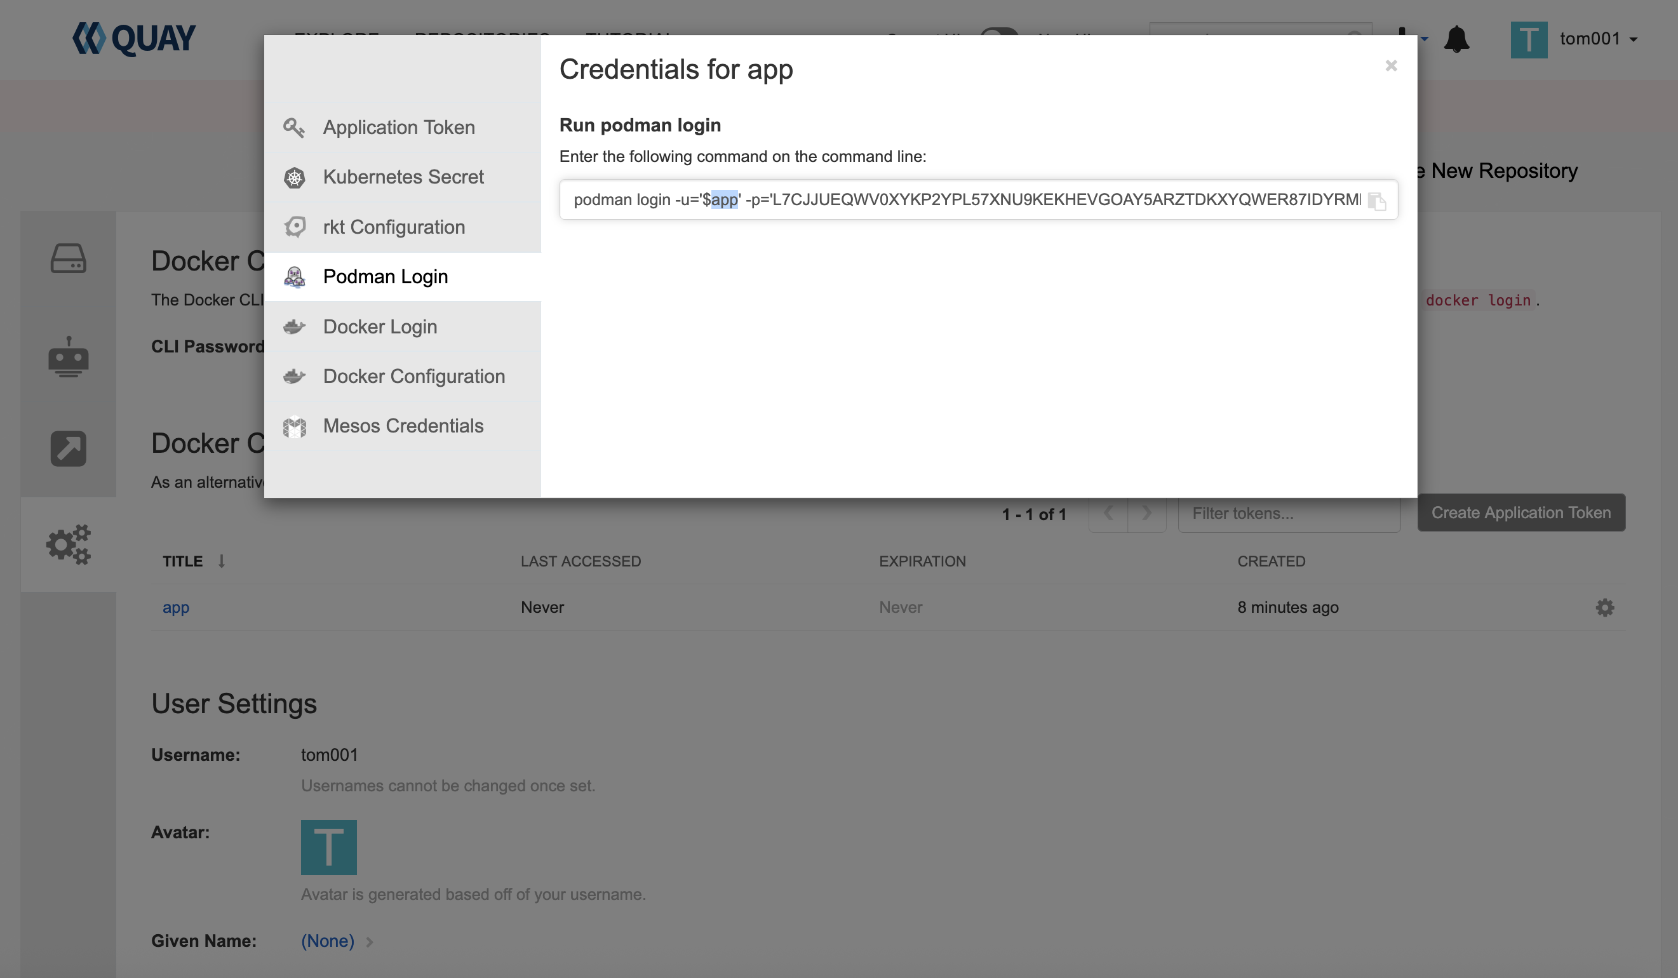1678x978 pixels.
Task: Open the repositories drive sidebar icon
Action: 69,258
